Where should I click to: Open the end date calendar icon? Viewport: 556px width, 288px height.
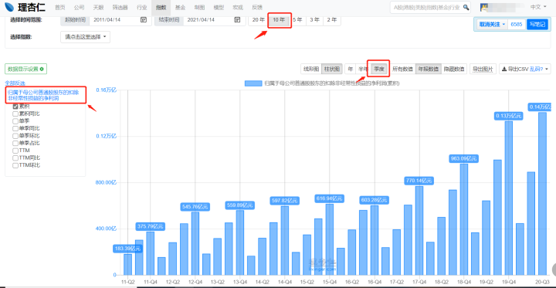[x=237, y=20]
